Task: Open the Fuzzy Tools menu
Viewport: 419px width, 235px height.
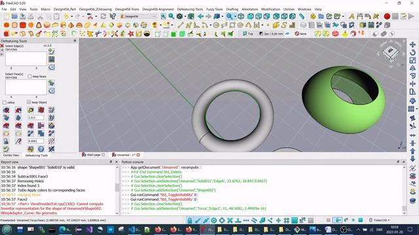Action: coord(214,9)
